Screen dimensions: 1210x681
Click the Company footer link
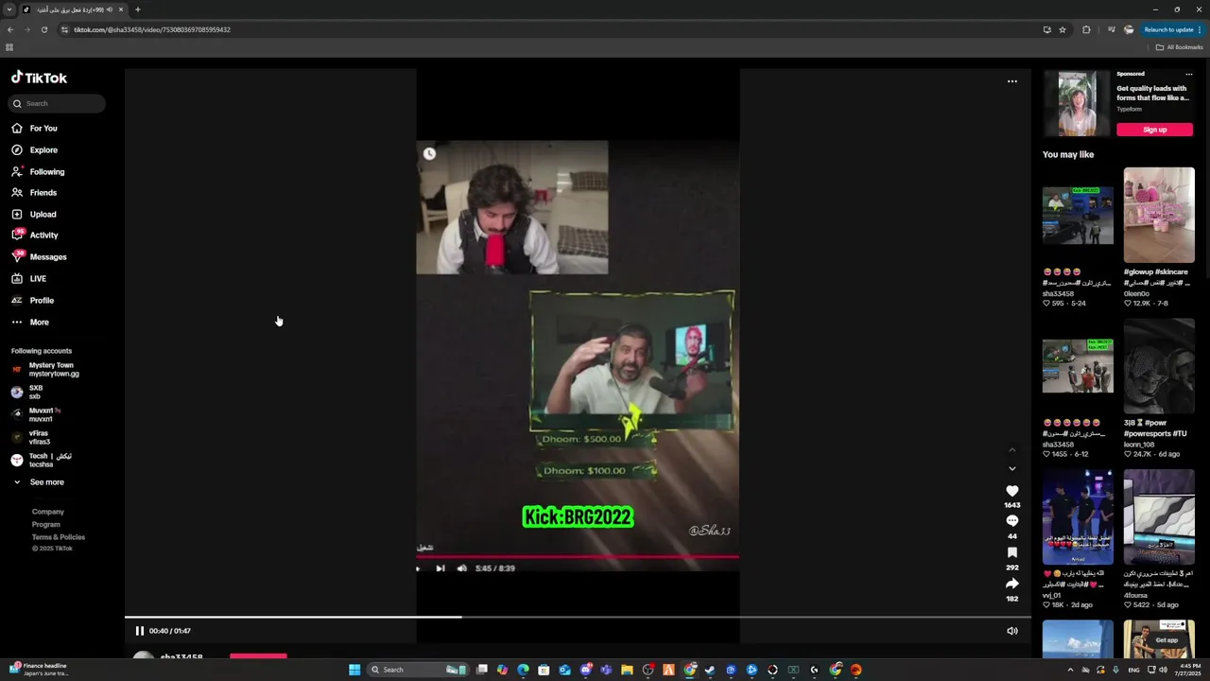click(x=48, y=512)
